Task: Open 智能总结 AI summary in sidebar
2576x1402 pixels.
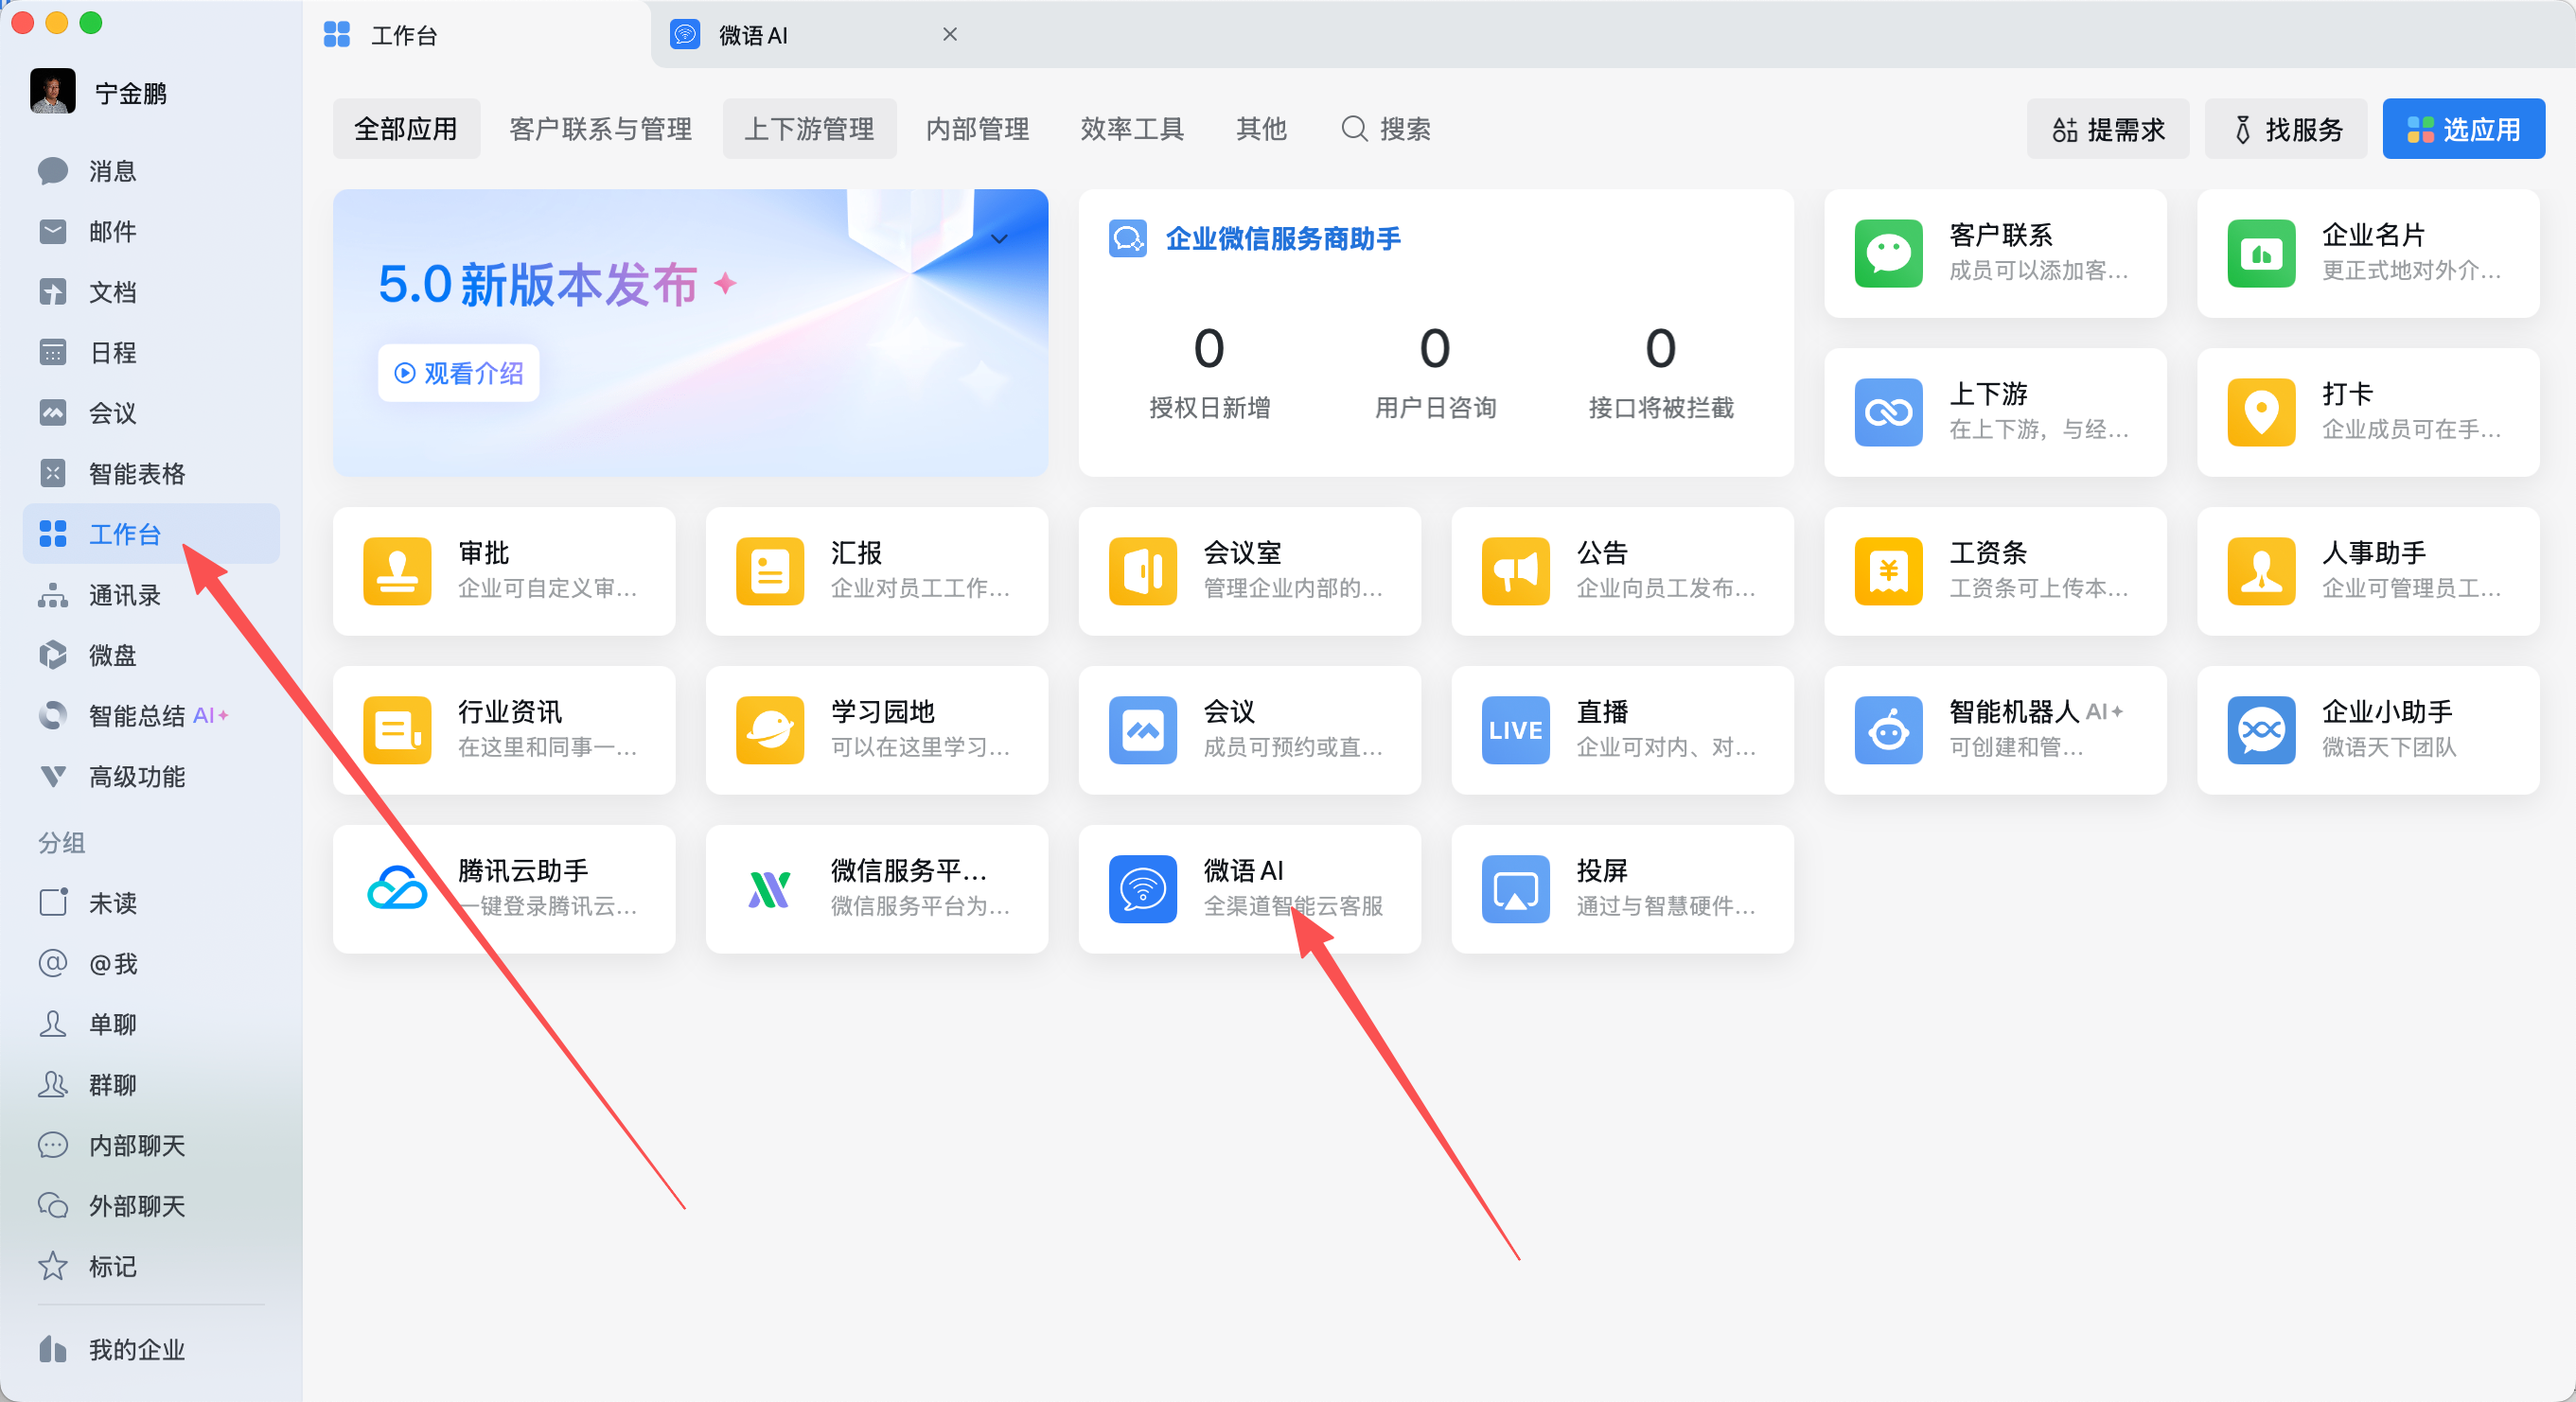Action: click(x=151, y=715)
